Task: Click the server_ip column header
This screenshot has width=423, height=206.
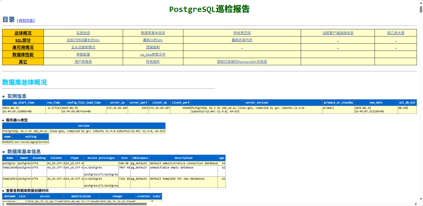Action: click(117, 102)
